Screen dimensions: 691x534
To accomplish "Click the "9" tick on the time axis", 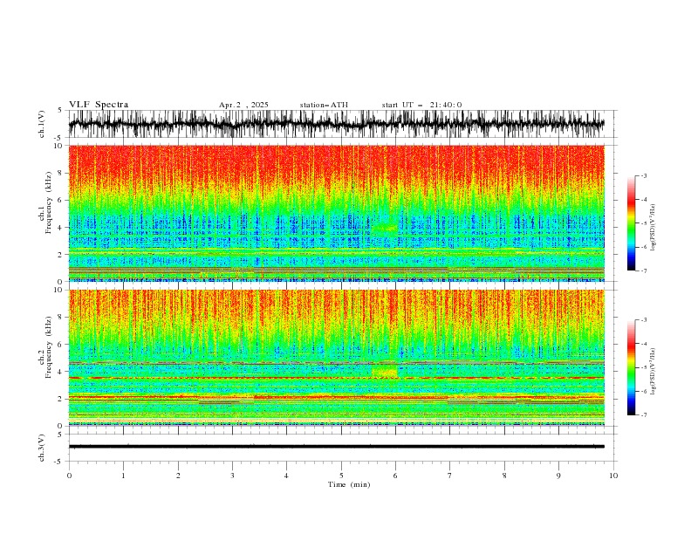I will pyautogui.click(x=558, y=476).
